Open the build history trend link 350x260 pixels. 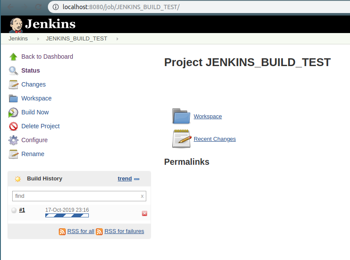click(125, 179)
